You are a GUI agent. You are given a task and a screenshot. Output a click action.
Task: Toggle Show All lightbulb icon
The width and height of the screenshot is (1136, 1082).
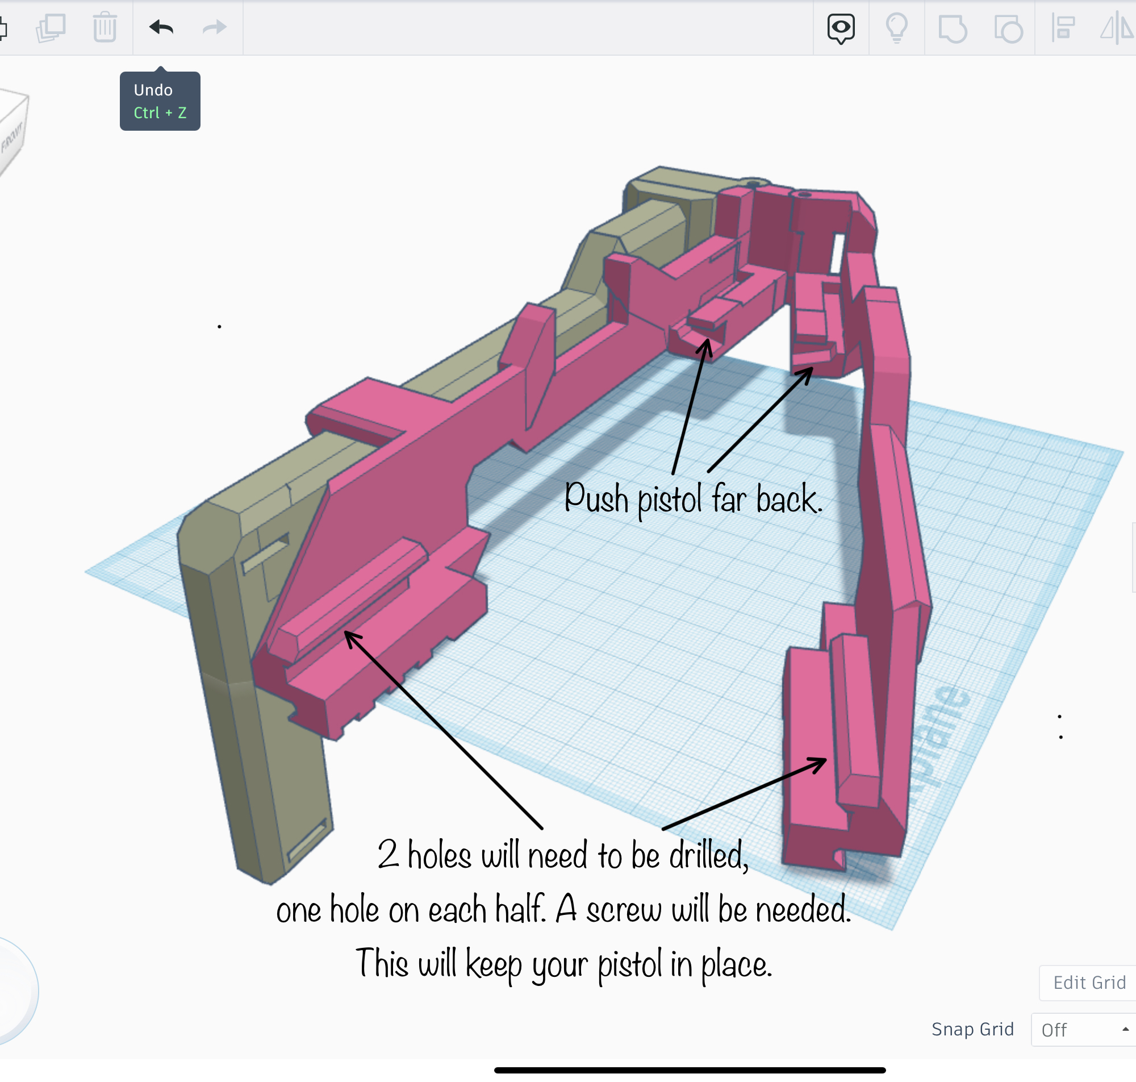(896, 28)
